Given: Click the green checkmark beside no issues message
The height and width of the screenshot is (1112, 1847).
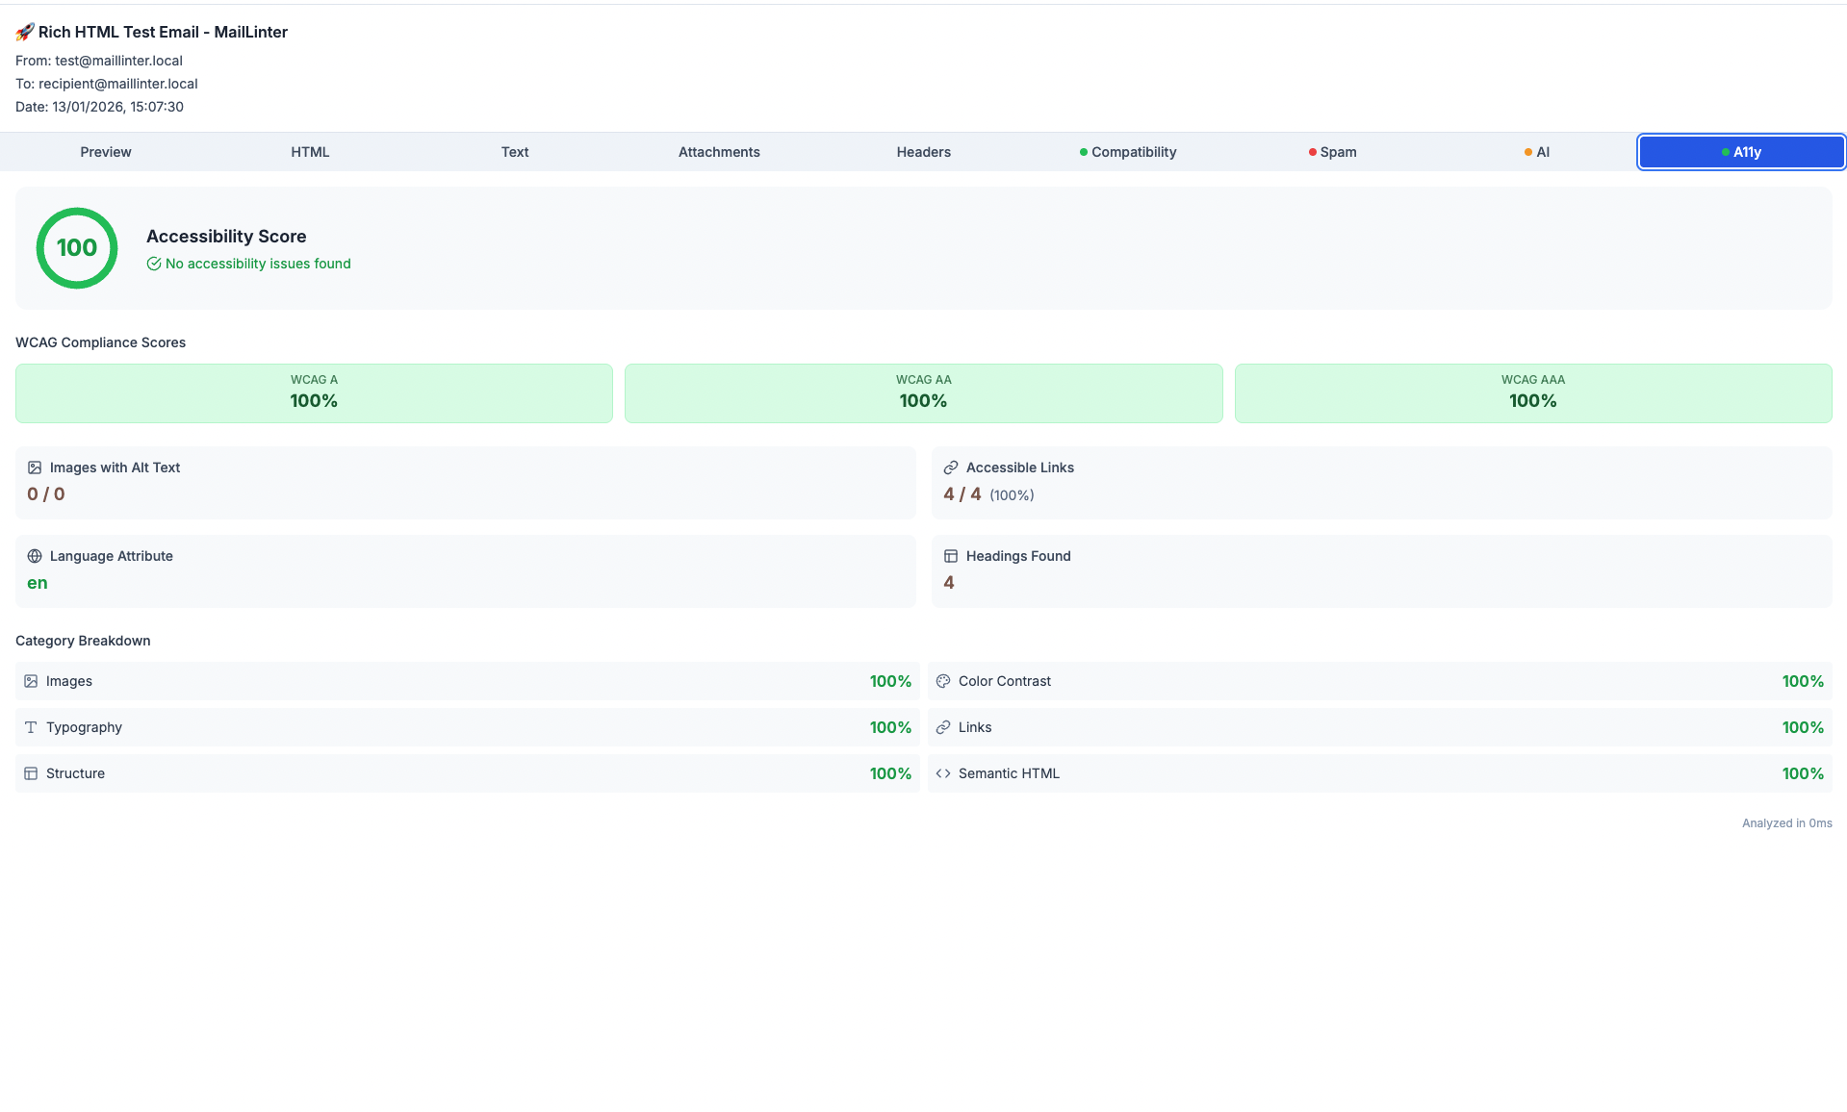Looking at the screenshot, I should coord(154,263).
